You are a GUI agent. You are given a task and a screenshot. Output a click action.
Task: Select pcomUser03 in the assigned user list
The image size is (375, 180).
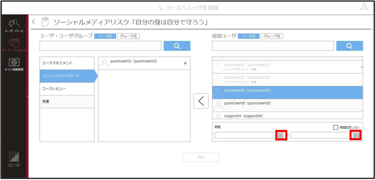(144, 63)
